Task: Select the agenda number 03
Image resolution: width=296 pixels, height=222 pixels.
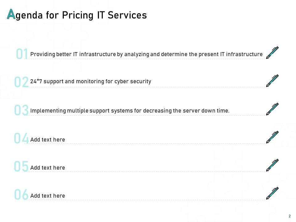Action: pyautogui.click(x=22, y=110)
